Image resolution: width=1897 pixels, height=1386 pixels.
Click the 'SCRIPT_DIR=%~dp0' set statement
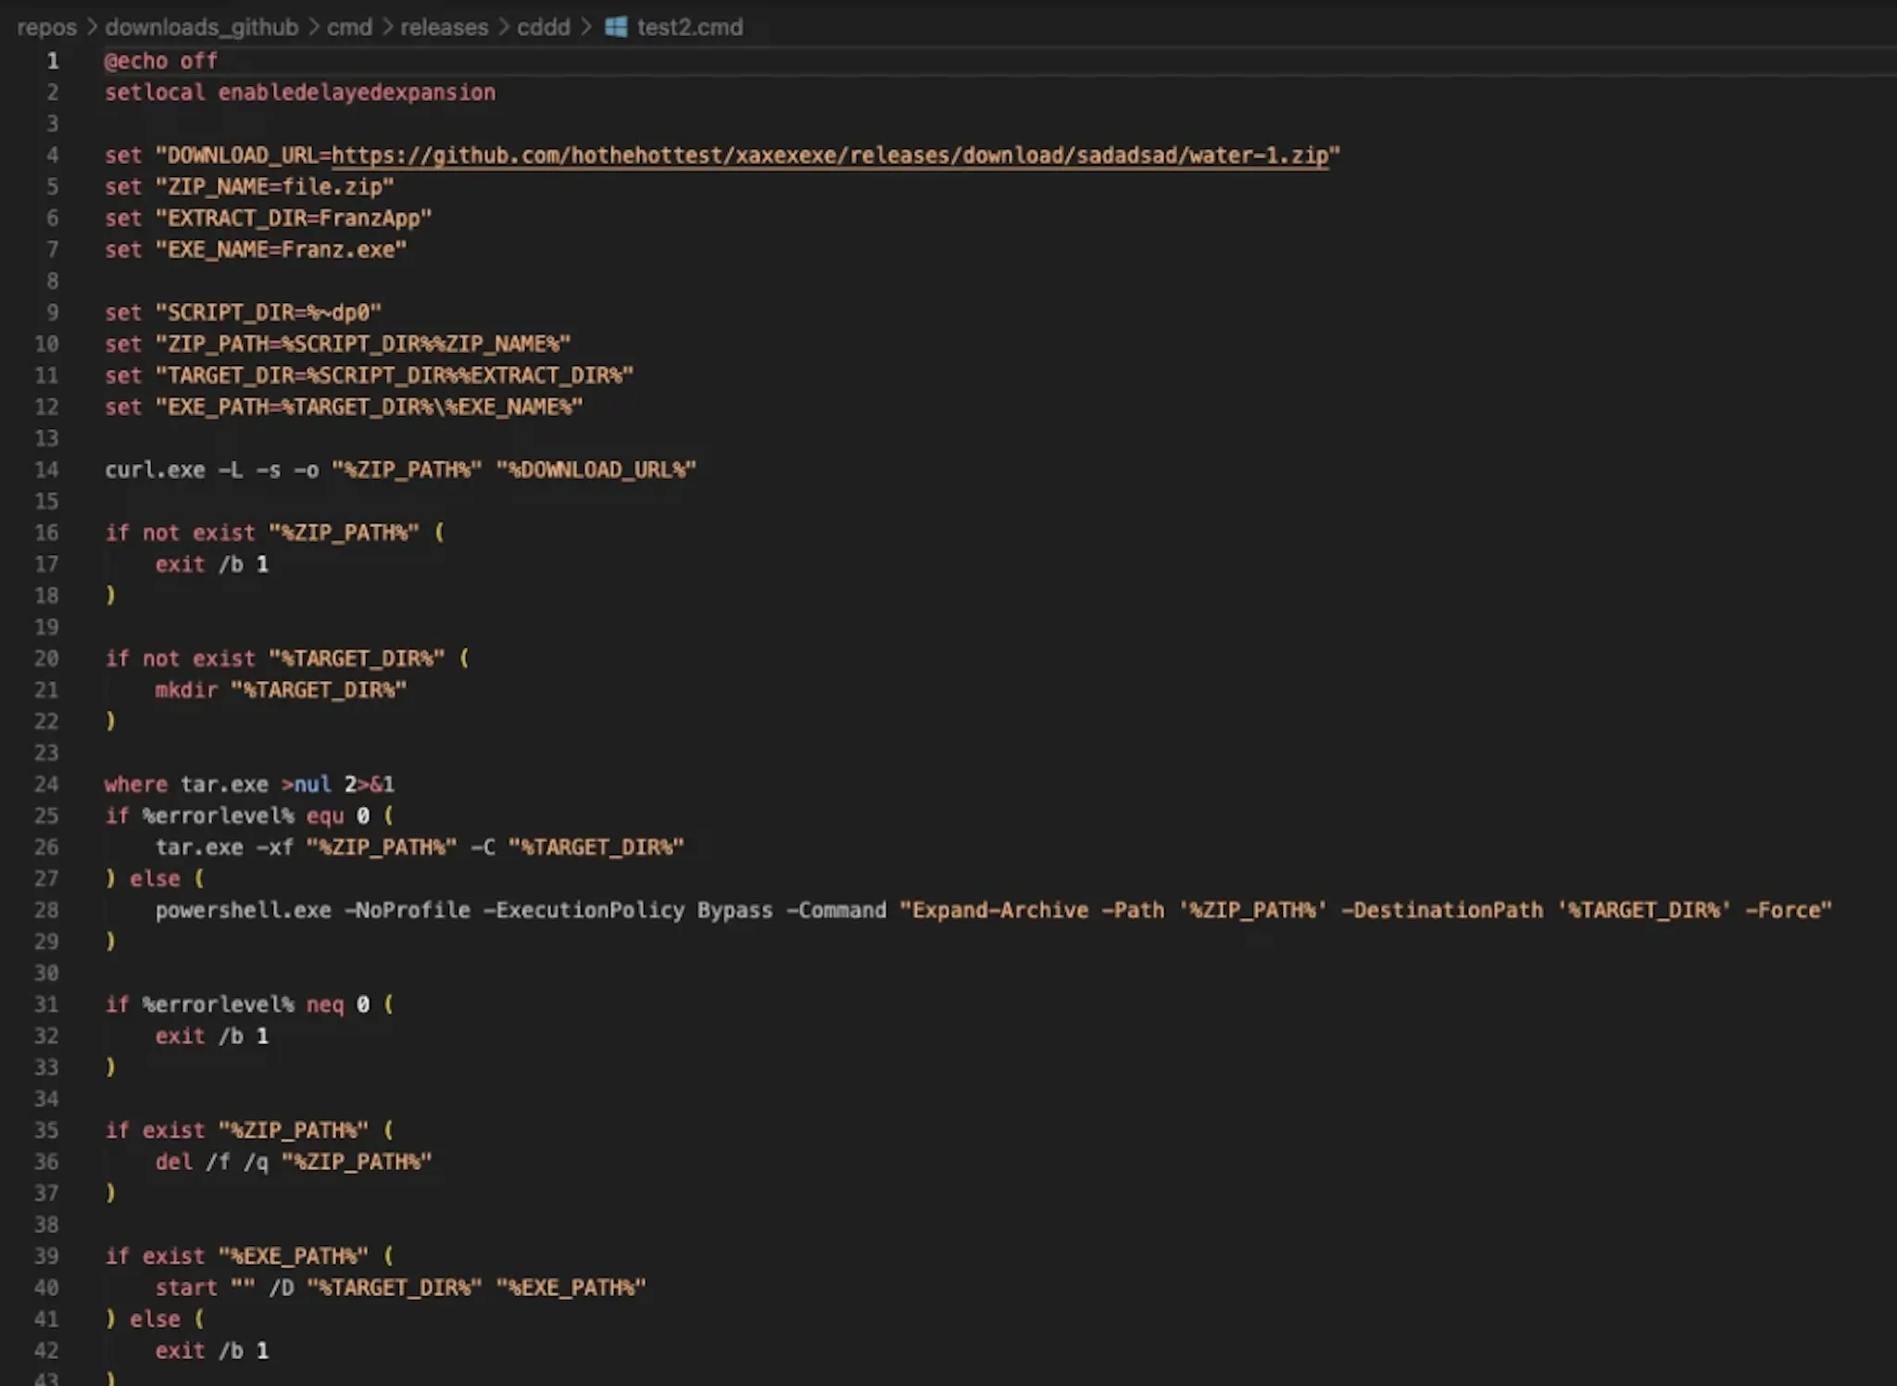pos(243,313)
